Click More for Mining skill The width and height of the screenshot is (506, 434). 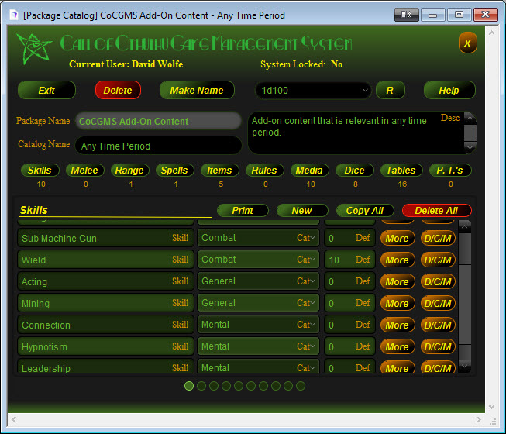coord(398,303)
